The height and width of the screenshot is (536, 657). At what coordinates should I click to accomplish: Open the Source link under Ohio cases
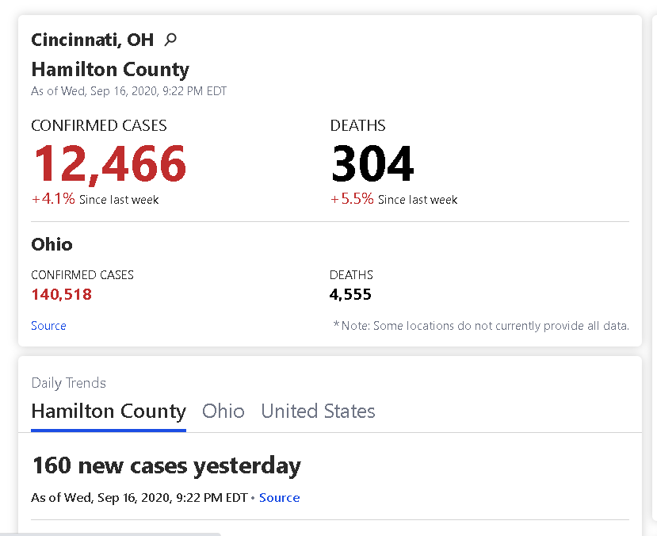pyautogui.click(x=48, y=326)
